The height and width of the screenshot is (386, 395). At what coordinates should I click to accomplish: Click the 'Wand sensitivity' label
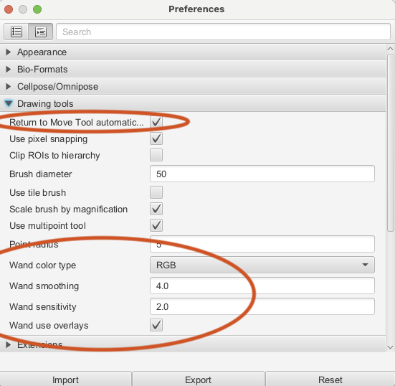coord(43,307)
